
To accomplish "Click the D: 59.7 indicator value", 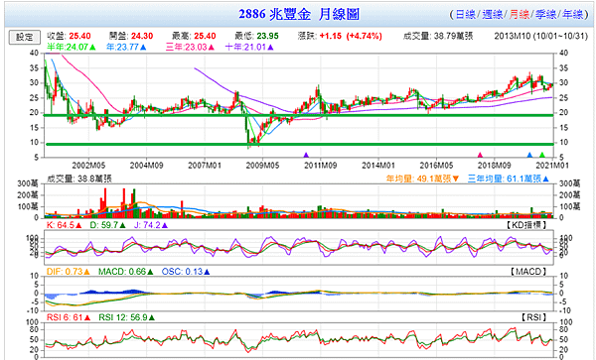I will [x=107, y=225].
